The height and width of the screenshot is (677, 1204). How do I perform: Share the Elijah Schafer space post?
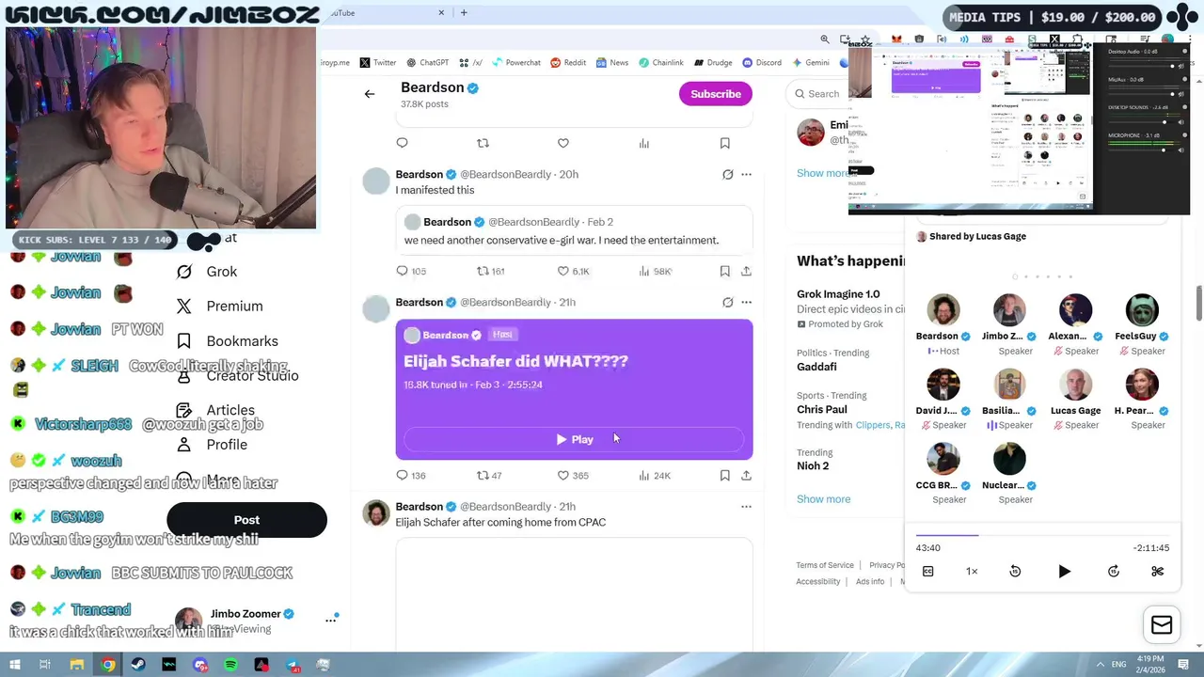[746, 476]
